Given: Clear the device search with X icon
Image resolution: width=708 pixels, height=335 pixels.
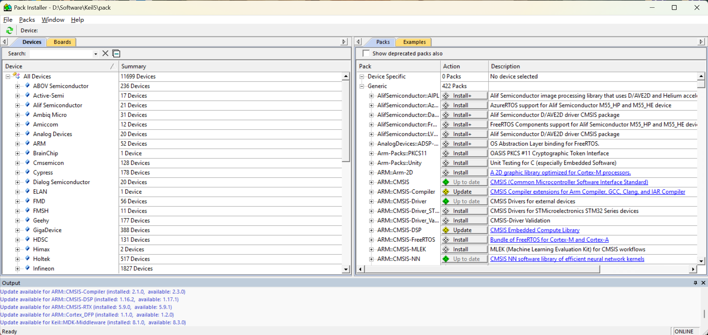Looking at the screenshot, I should [105, 53].
